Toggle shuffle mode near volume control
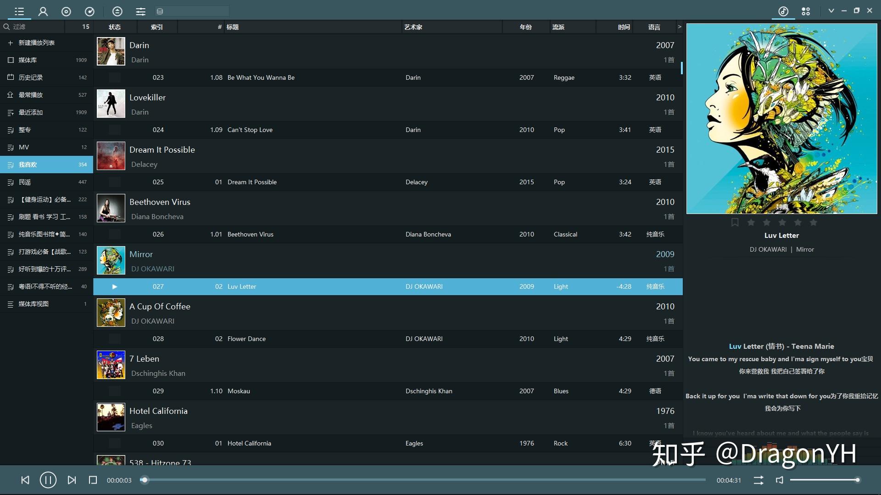 (758, 480)
